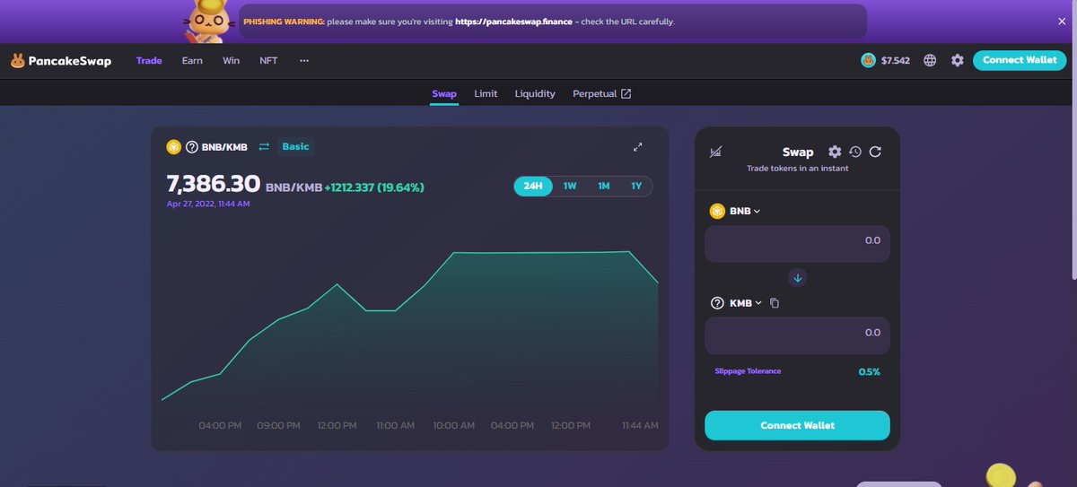This screenshot has height=487, width=1077.
Task: Click Connect Wallet in swap panel
Action: [x=797, y=425]
